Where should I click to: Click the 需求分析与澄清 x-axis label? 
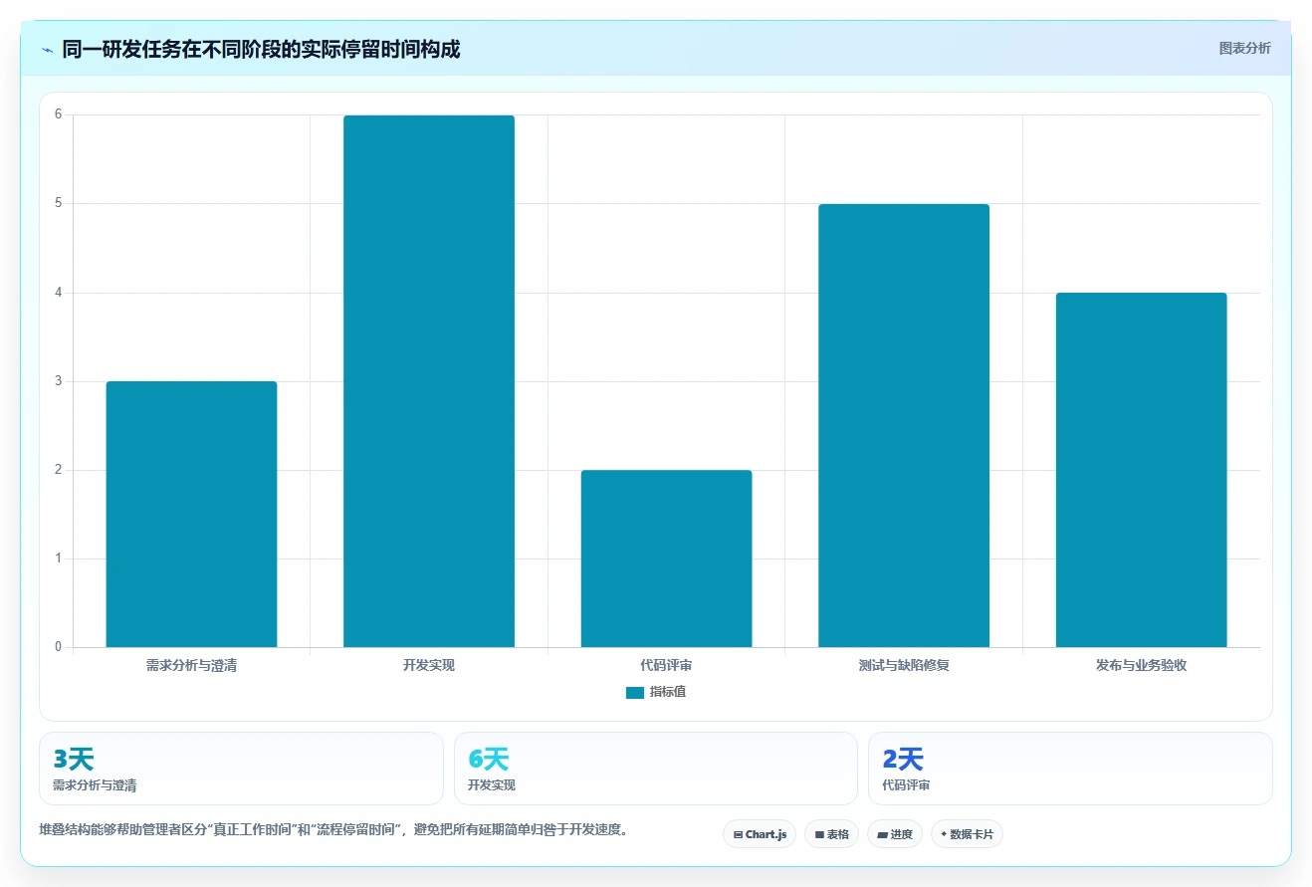191,665
